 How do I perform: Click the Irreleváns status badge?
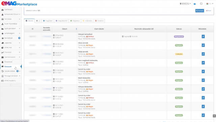(x=179, y=54)
